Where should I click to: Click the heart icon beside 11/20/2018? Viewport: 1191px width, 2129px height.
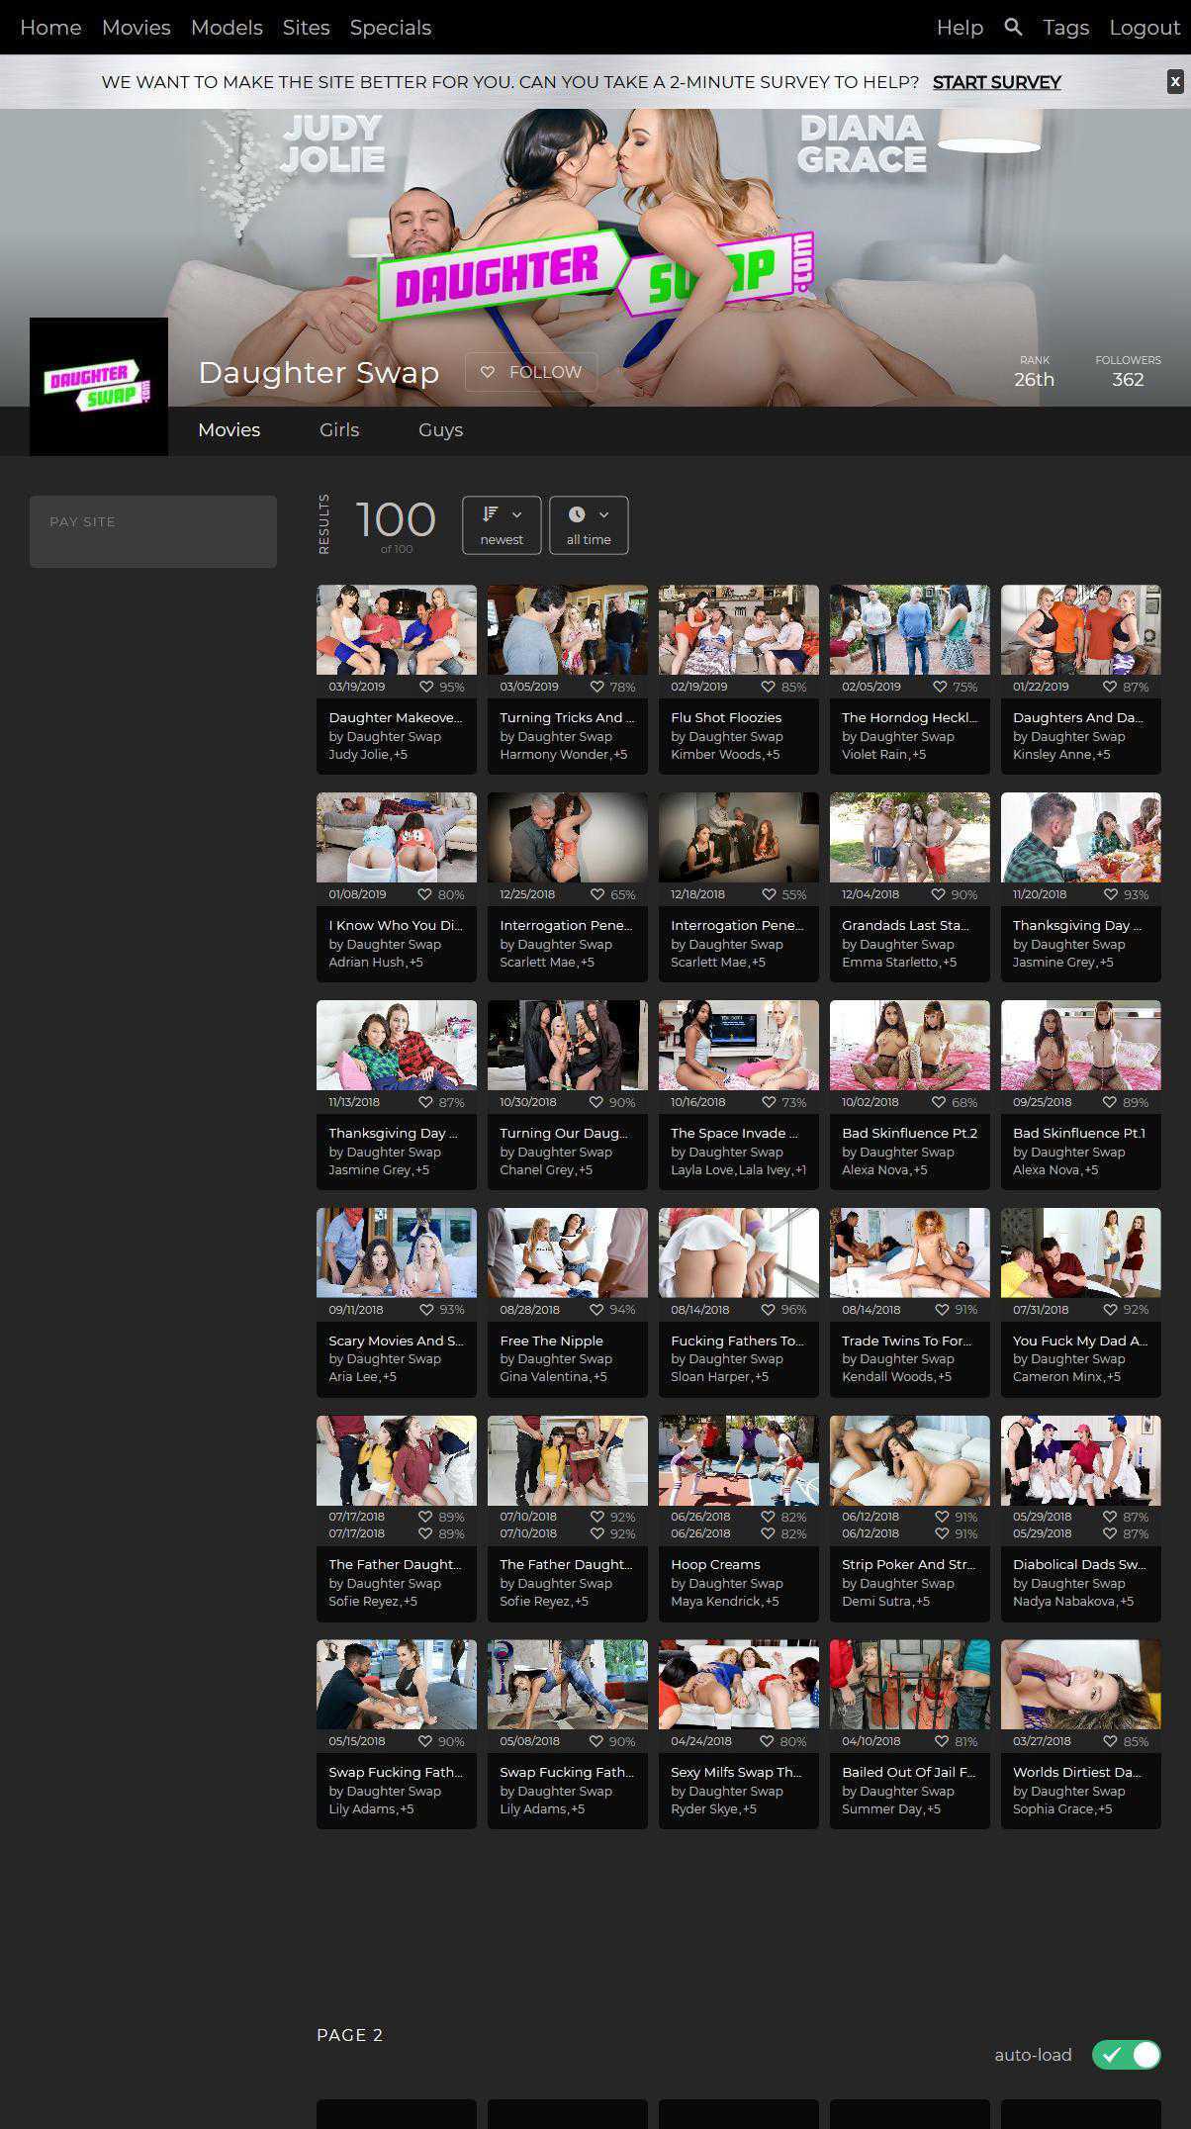pos(1111,894)
